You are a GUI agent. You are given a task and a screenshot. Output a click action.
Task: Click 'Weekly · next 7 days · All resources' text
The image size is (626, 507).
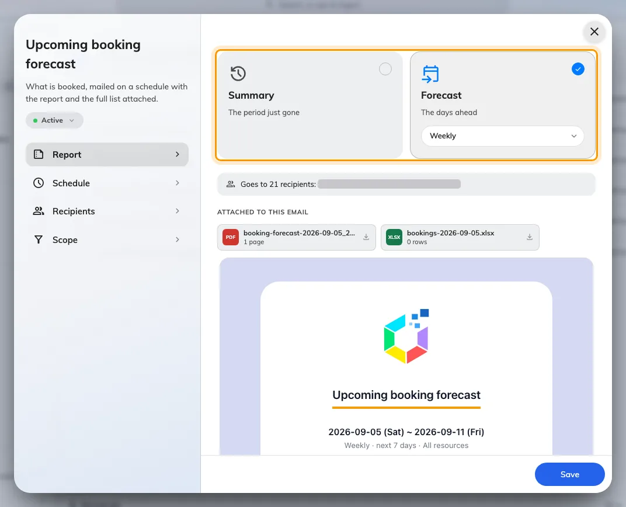click(x=406, y=446)
